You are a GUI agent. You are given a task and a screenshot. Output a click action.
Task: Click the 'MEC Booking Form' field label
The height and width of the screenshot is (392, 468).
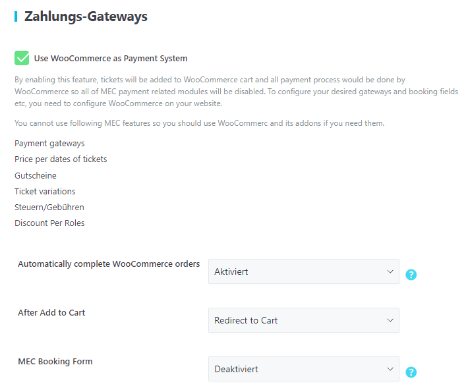click(55, 361)
